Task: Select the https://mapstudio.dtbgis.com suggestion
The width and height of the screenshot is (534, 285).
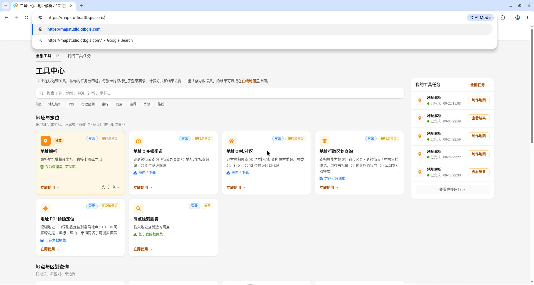Action: [262, 29]
